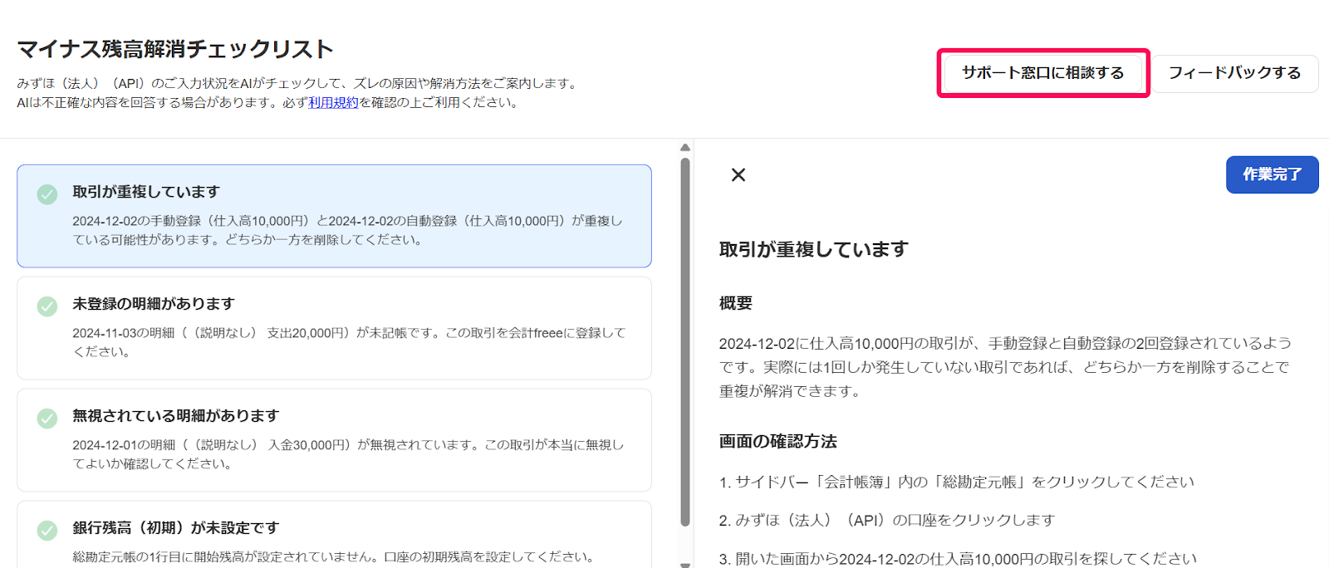Image resolution: width=1329 pixels, height=568 pixels.
Task: Click check icon beside 未登録の明細があります
Action: (47, 306)
